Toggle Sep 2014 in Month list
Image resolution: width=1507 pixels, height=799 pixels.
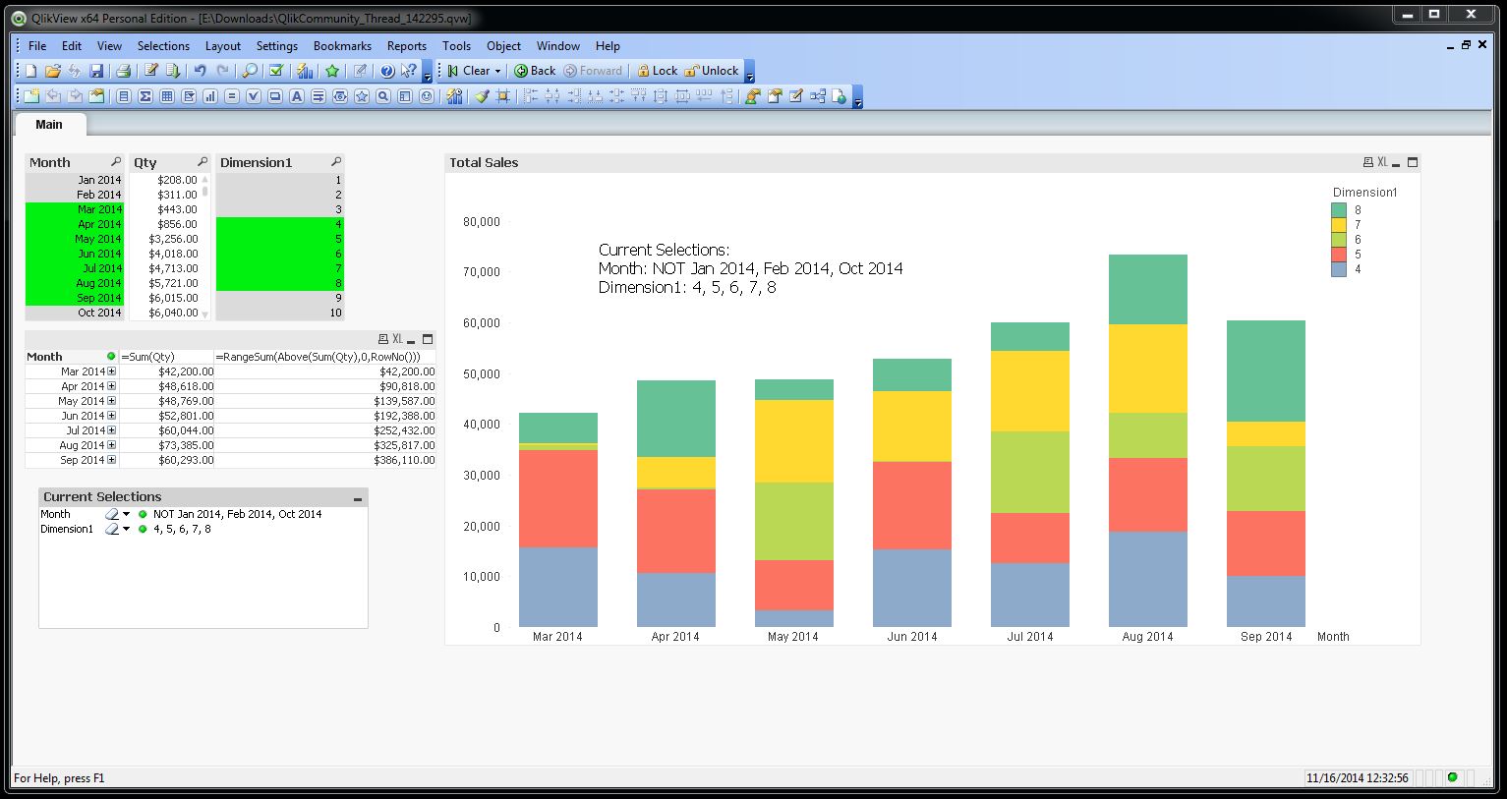point(75,298)
